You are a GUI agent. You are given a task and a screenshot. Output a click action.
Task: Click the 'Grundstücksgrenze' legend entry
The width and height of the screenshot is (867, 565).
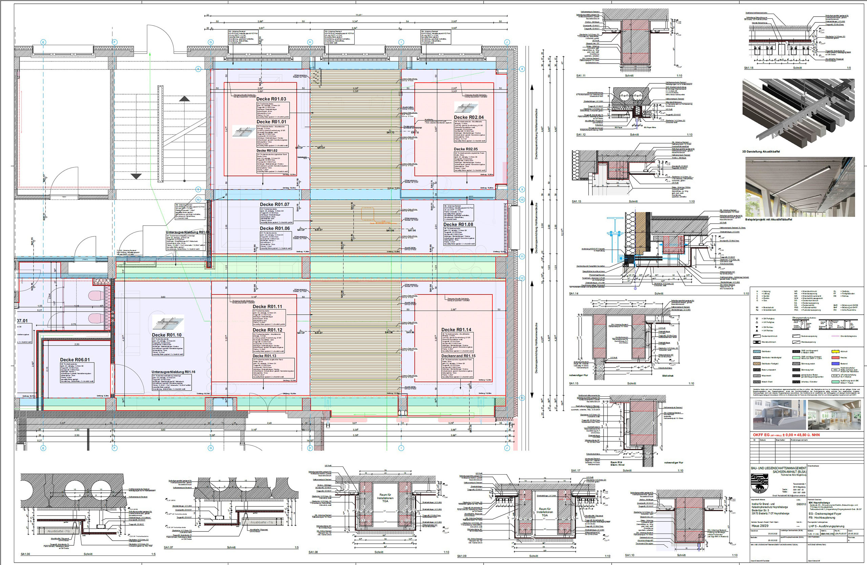(848, 336)
